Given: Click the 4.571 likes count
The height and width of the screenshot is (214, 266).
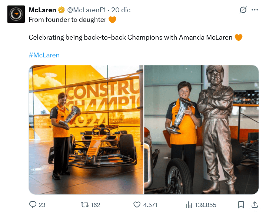Looking at the screenshot, I should tap(150, 205).
